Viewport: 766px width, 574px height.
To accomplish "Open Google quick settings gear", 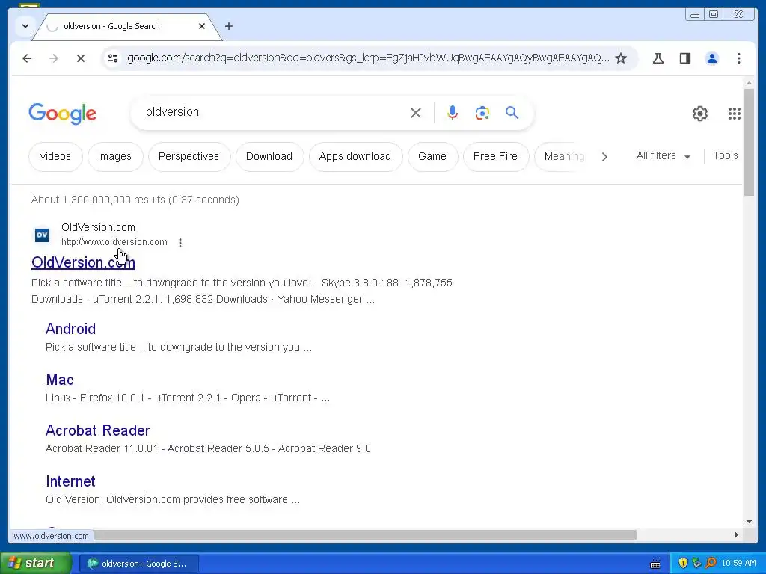I will (x=700, y=114).
